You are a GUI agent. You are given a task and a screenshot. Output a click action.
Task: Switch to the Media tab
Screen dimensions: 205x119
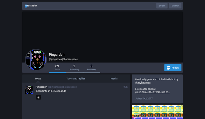(x=114, y=79)
